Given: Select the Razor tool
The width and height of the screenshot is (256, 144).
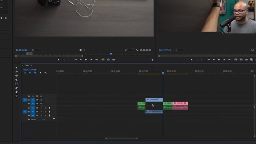Looking at the screenshot, I should pos(16,80).
